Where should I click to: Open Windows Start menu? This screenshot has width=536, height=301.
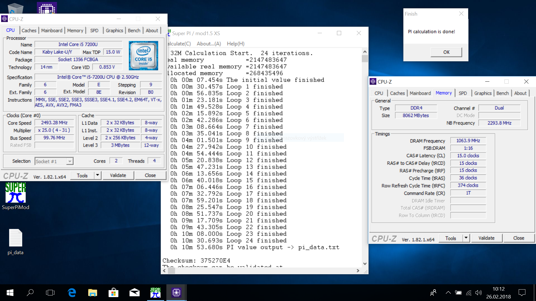pyautogui.click(x=10, y=293)
